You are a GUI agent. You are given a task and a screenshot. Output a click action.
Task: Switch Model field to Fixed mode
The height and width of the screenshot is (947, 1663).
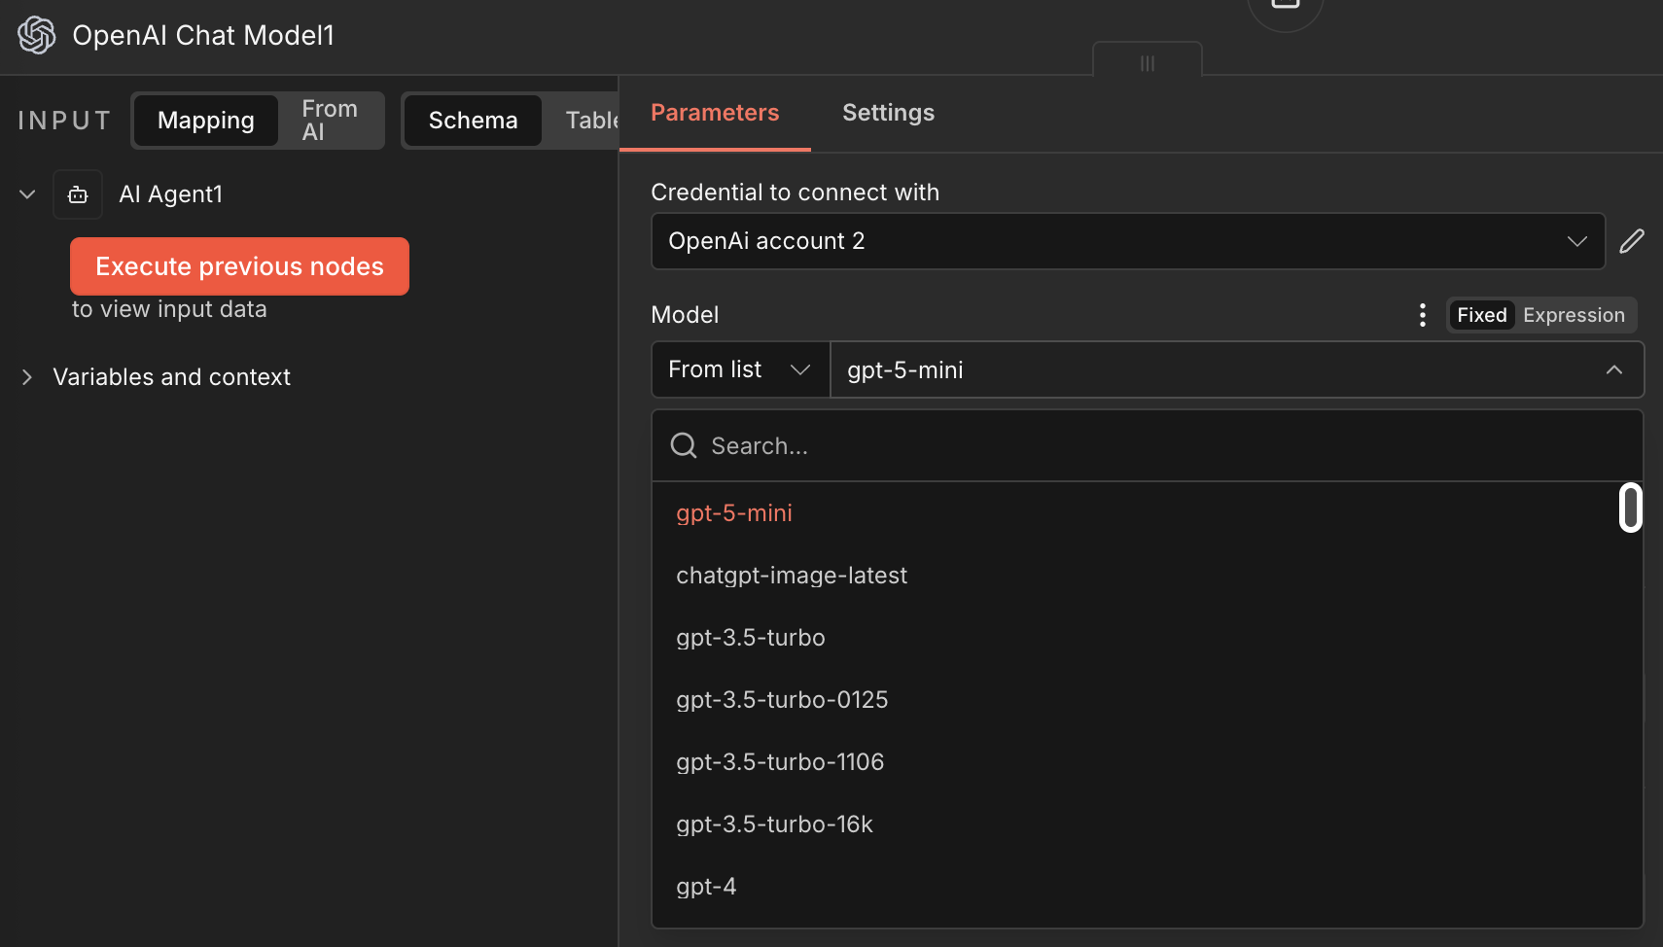tap(1481, 315)
